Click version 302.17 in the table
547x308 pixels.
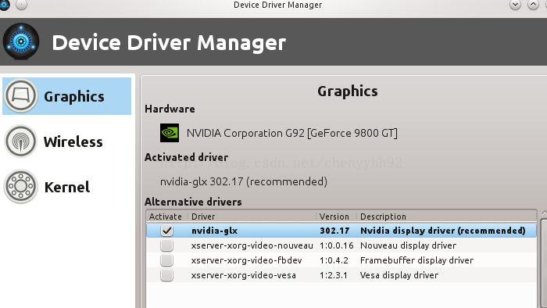point(334,231)
